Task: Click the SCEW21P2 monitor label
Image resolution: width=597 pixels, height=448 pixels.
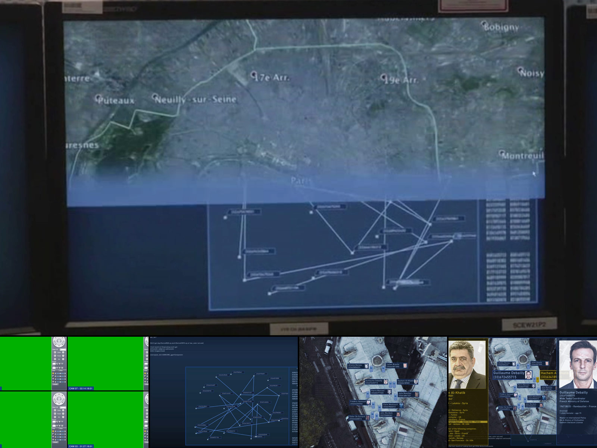Action: [529, 325]
